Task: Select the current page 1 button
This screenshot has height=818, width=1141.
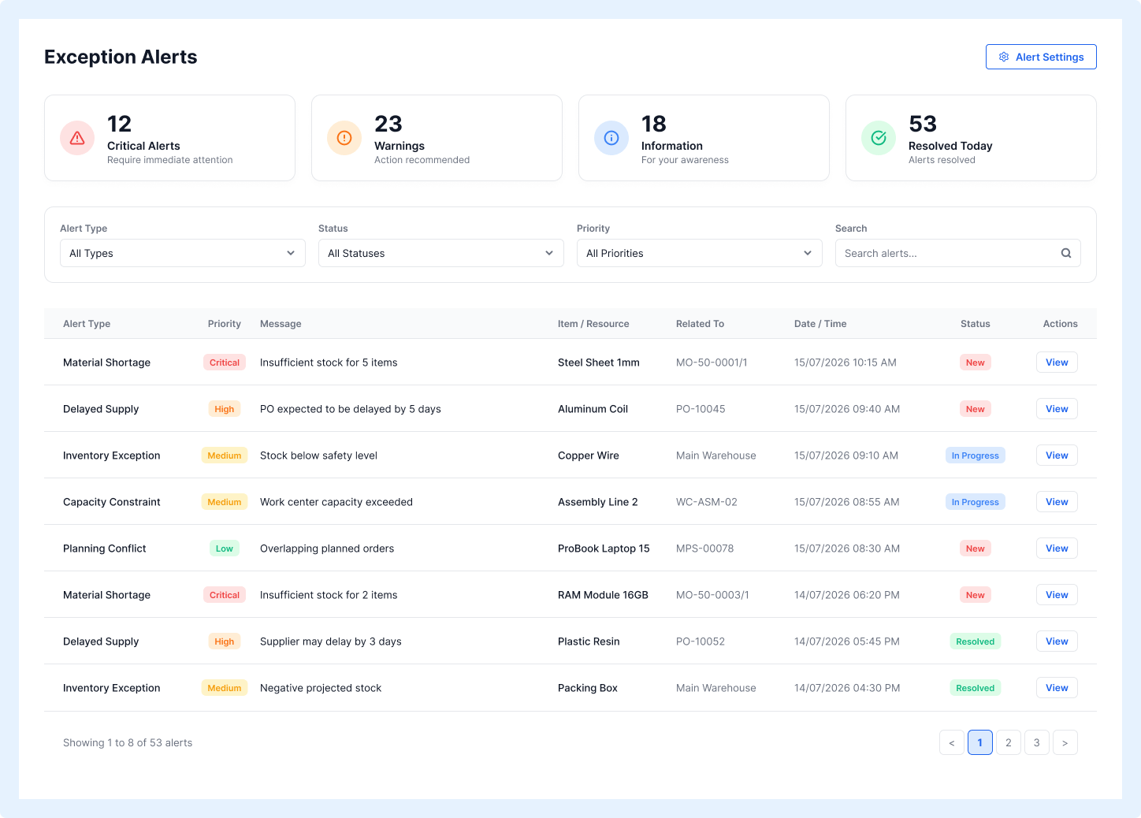Action: pyautogui.click(x=980, y=742)
